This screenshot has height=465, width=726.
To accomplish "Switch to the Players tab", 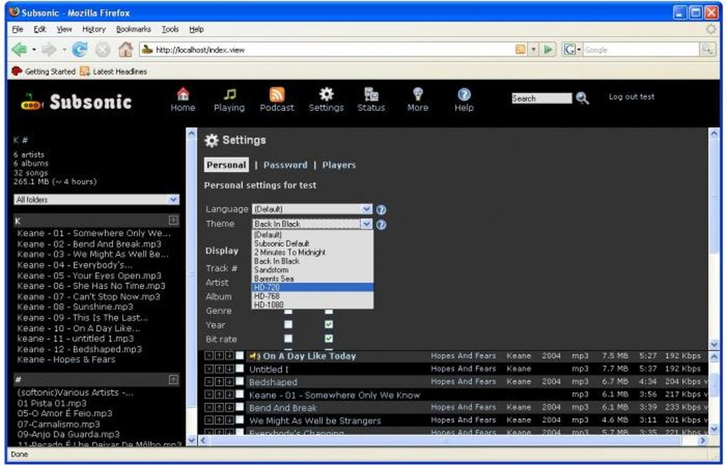I will pos(339,165).
